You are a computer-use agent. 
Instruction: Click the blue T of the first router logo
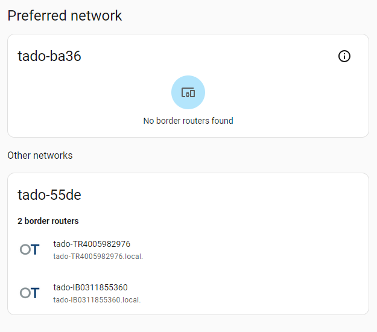tap(35, 249)
